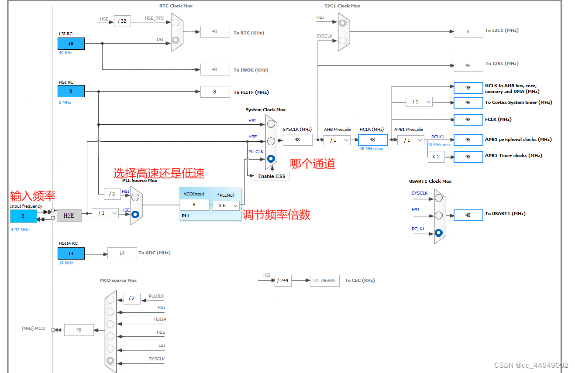Image resolution: width=575 pixels, height=373 pixels.
Task: Select PLLCLK in System Clock Mux
Action: [x=271, y=159]
